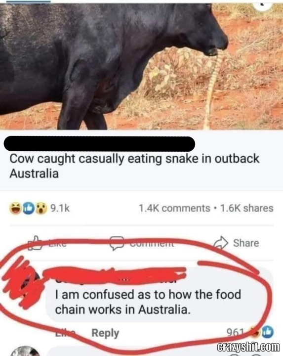Click Reply under the food chain comment

pos(105,333)
